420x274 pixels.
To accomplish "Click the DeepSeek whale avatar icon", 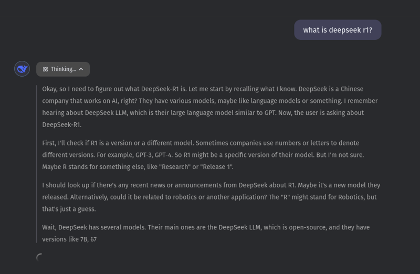I will tap(22, 69).
